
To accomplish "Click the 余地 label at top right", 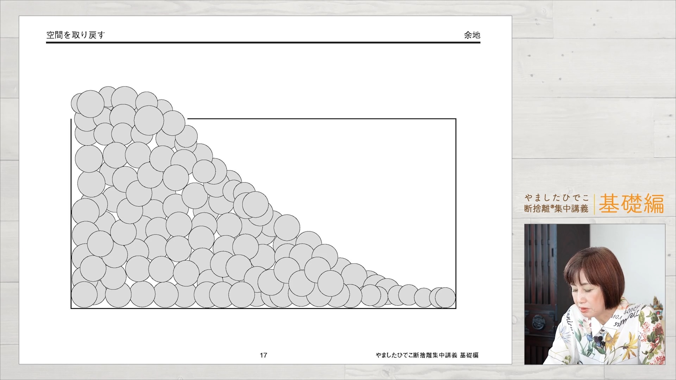I will [x=472, y=35].
